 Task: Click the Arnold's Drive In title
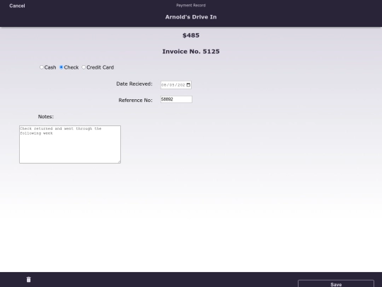[191, 17]
